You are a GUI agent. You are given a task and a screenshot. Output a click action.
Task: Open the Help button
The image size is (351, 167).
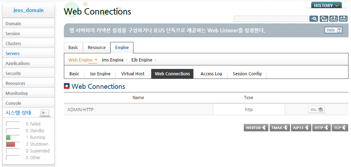tap(334, 30)
